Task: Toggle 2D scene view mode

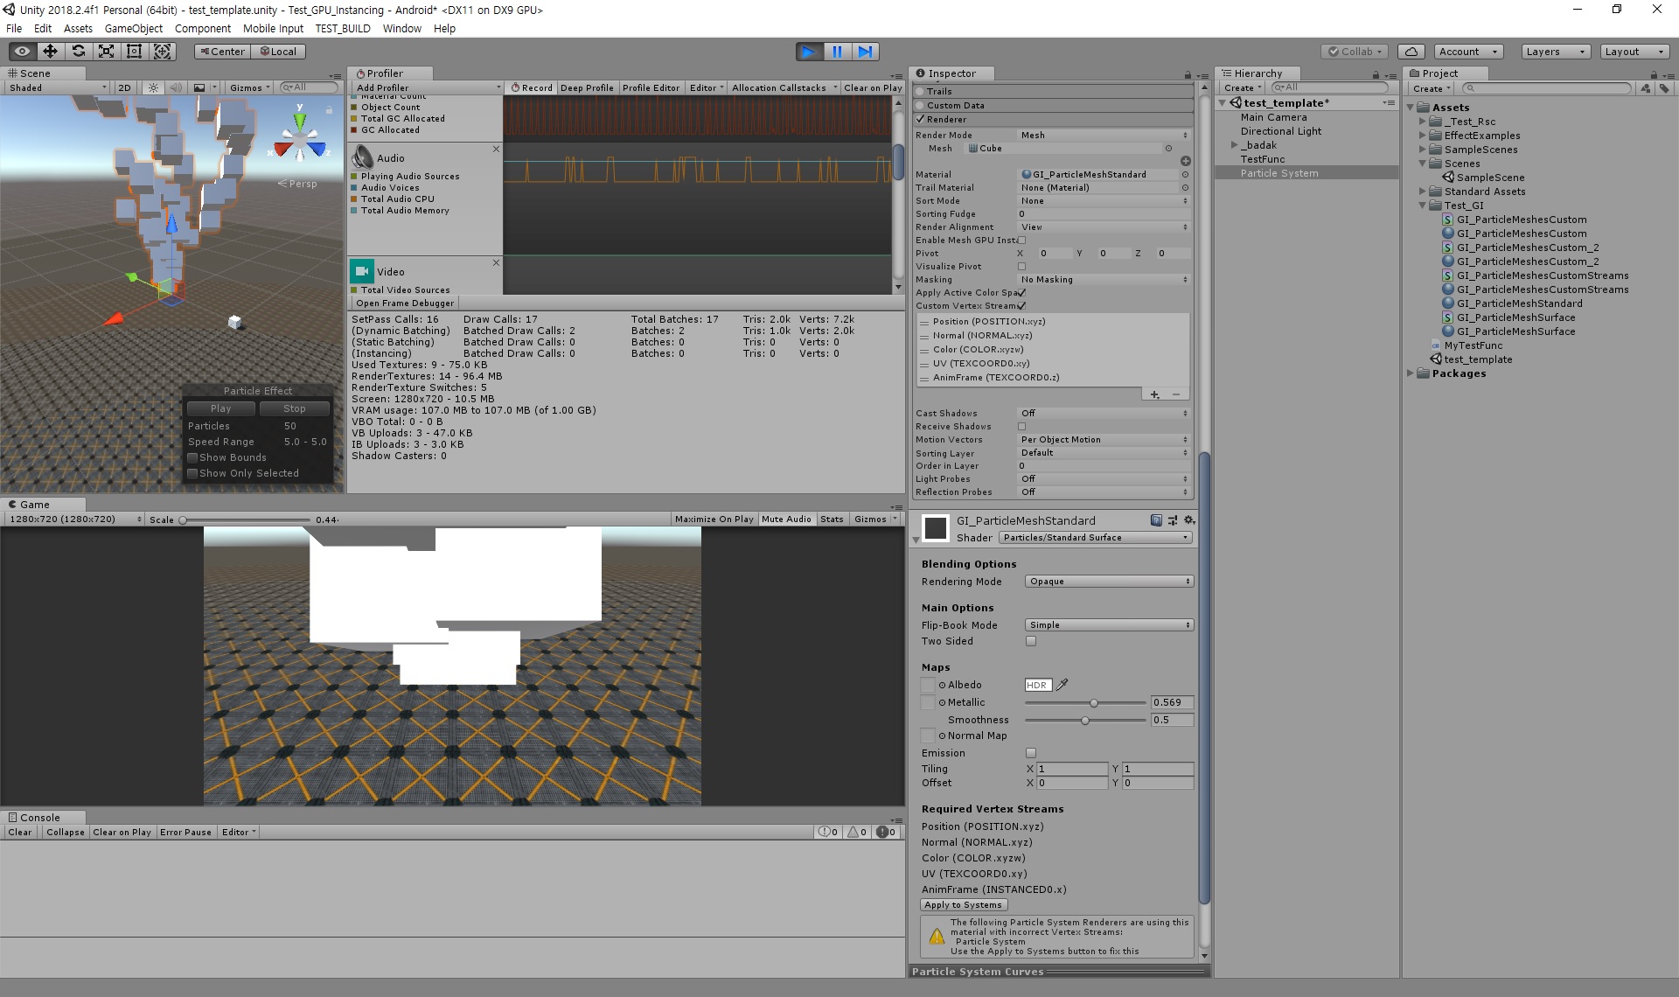Action: [124, 87]
